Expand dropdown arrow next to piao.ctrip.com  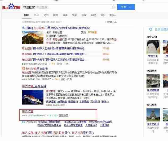[x=50, y=64]
